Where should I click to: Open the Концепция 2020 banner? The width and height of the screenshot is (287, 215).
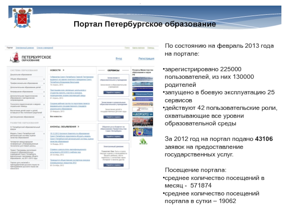coord(142,114)
